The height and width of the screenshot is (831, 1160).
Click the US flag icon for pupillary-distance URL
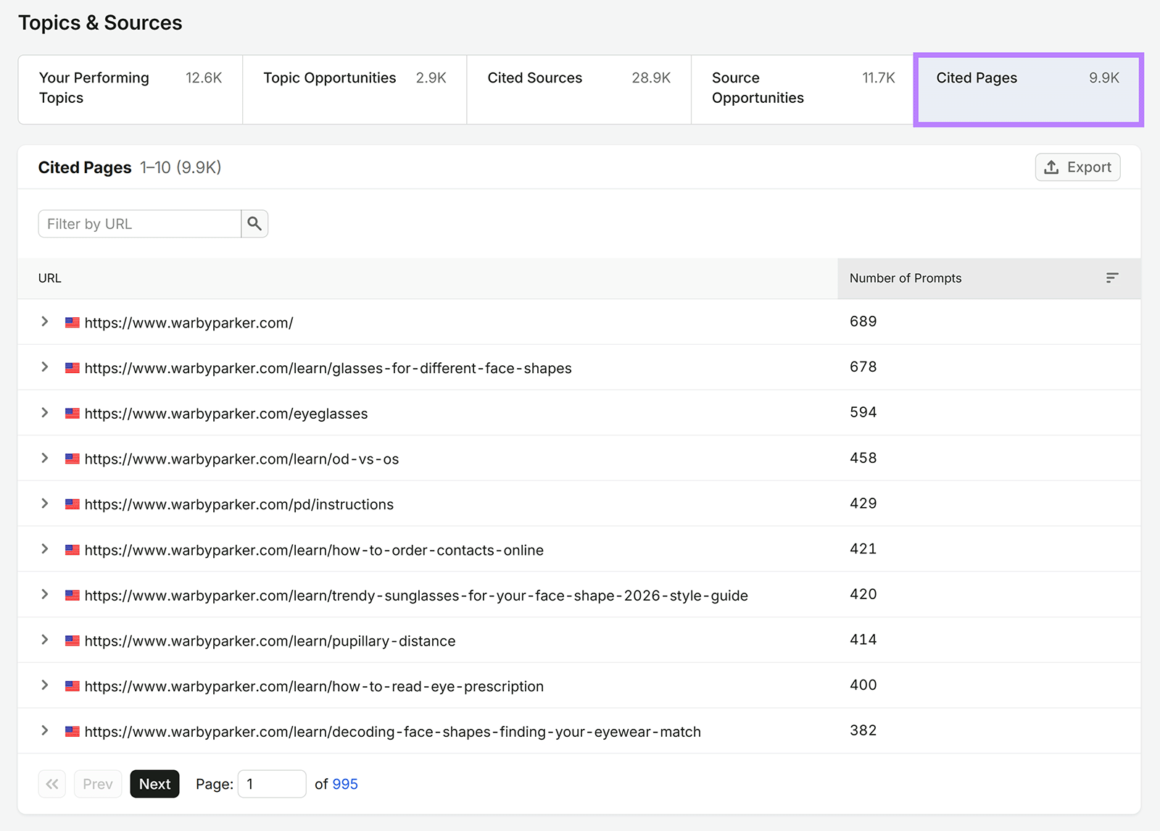[x=72, y=640]
